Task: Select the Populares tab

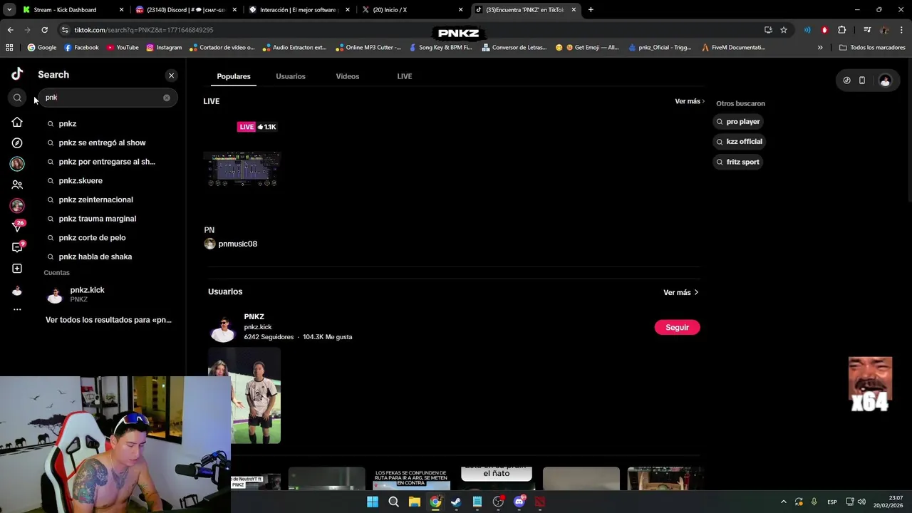Action: coord(234,76)
